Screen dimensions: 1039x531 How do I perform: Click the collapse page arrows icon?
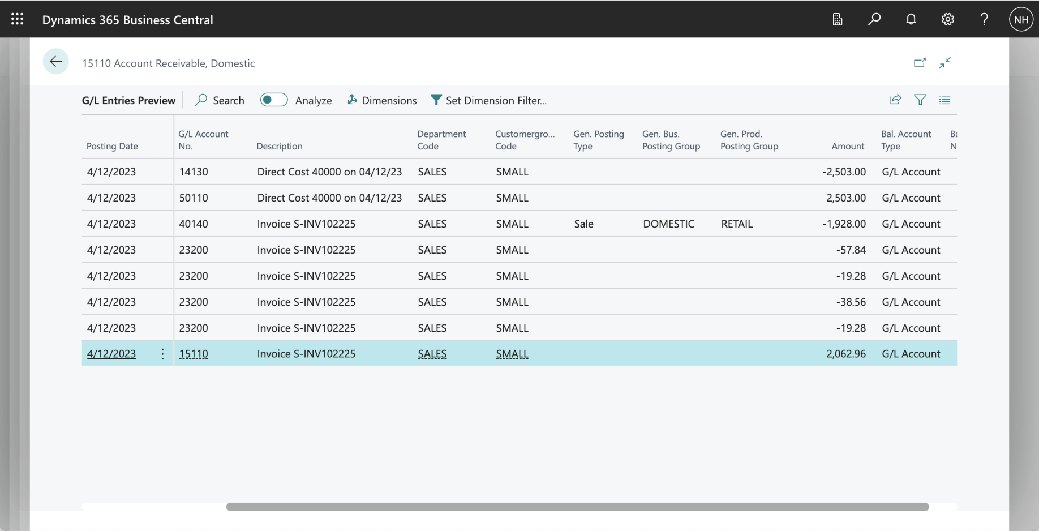point(944,63)
